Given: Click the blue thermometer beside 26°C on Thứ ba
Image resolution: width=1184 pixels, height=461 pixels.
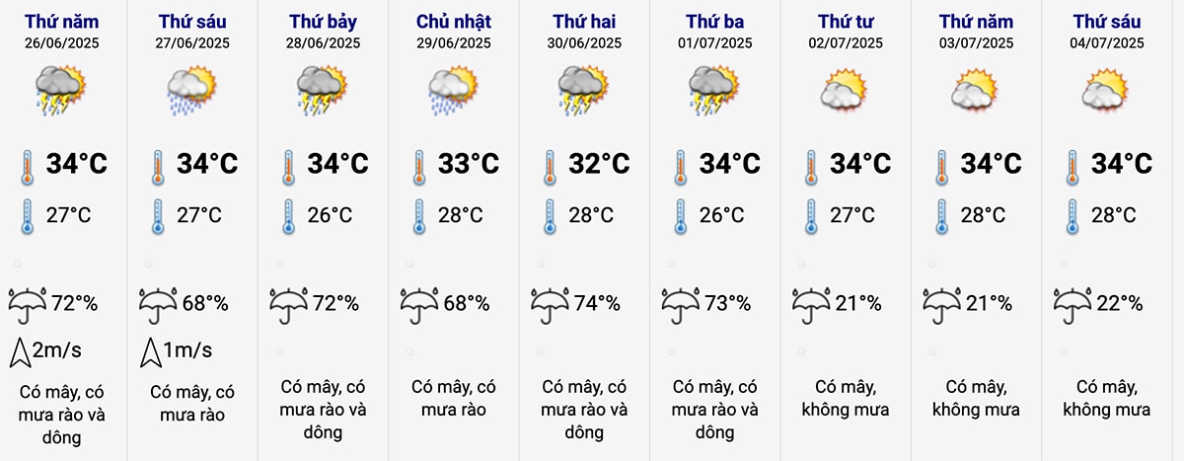Looking at the screenshot, I should 681,217.
